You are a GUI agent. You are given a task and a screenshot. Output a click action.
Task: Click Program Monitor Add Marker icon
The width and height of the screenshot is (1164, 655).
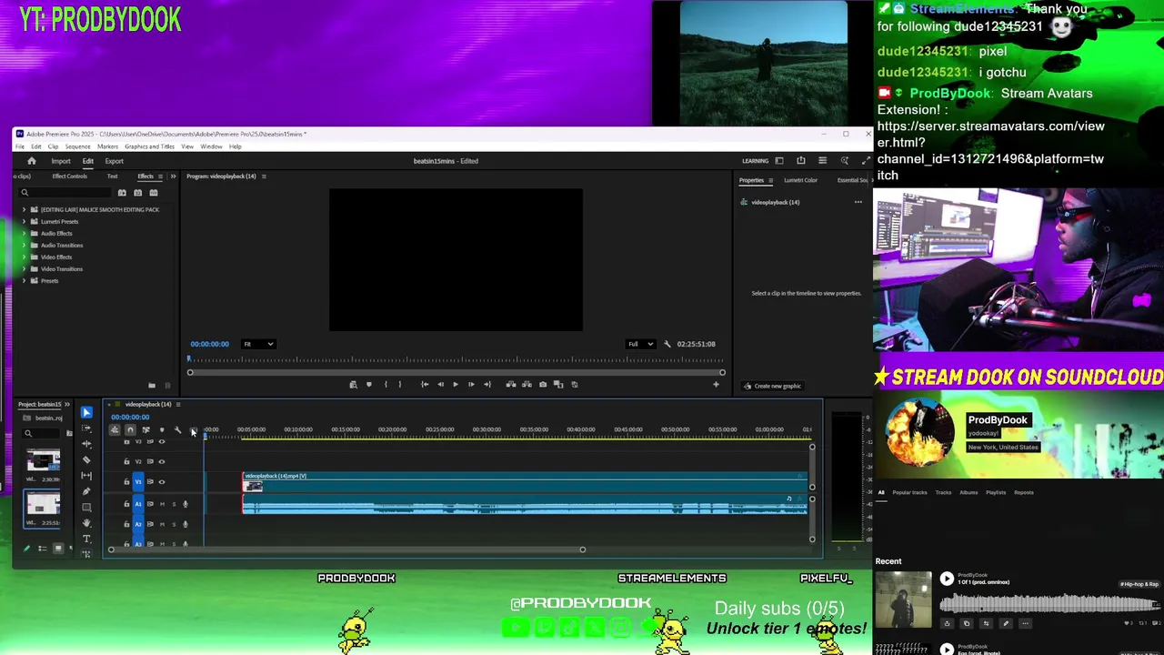pos(369,384)
